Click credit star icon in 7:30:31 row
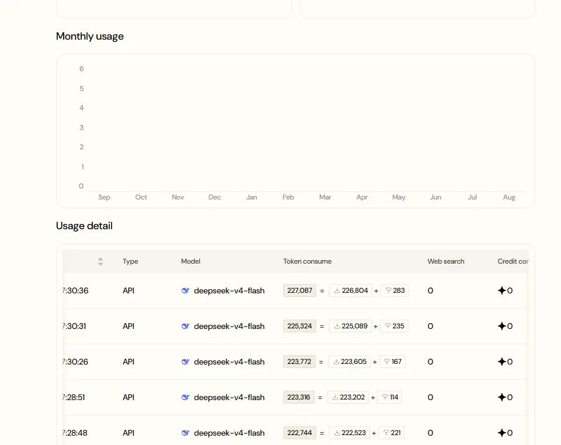The height and width of the screenshot is (445, 561). click(501, 326)
